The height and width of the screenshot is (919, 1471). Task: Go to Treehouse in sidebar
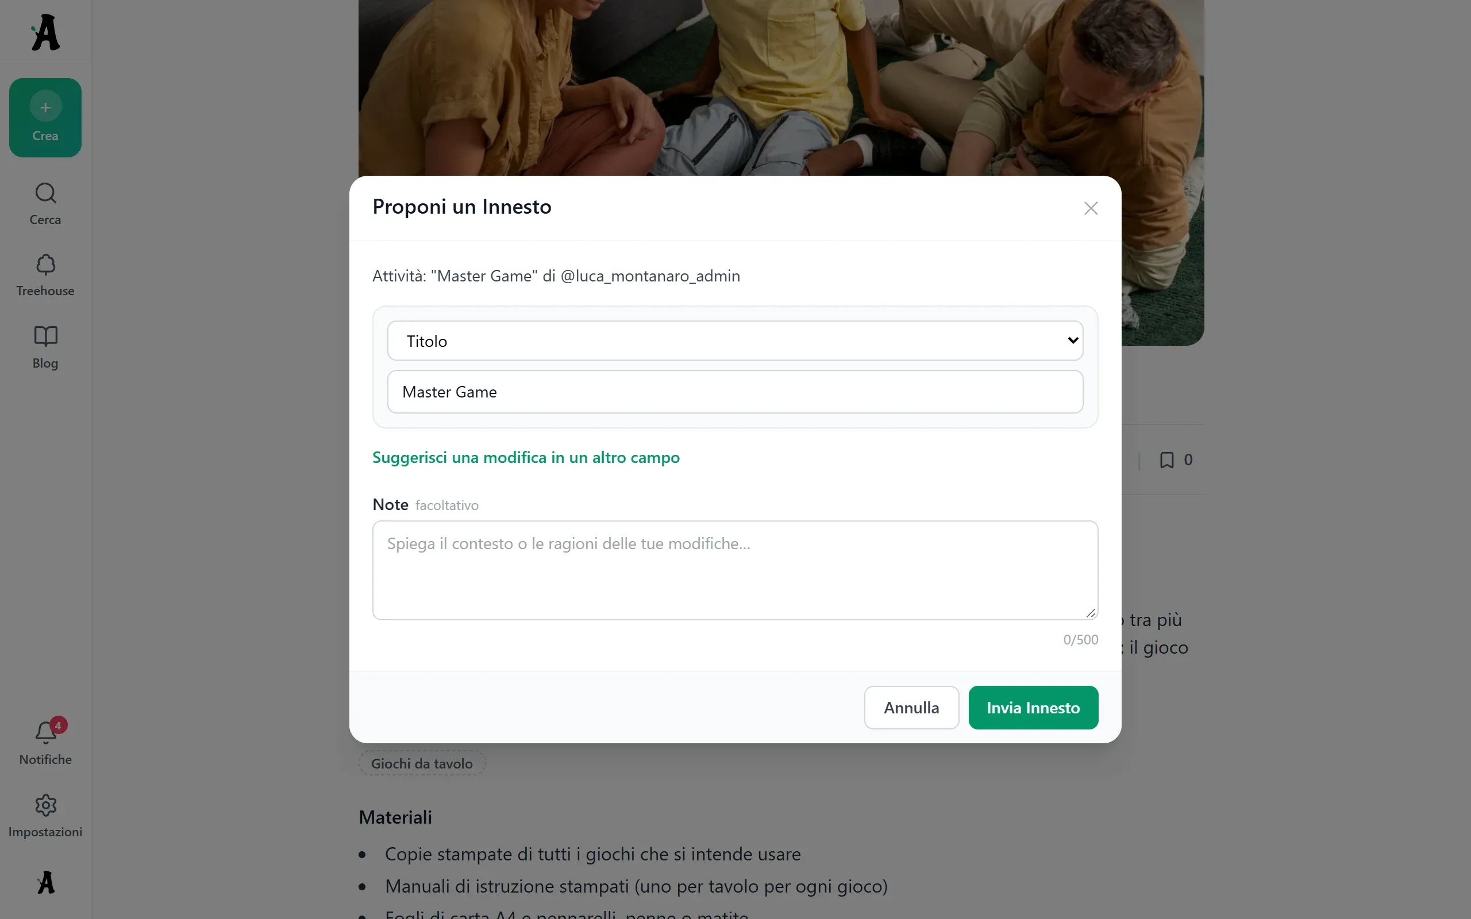click(x=45, y=275)
